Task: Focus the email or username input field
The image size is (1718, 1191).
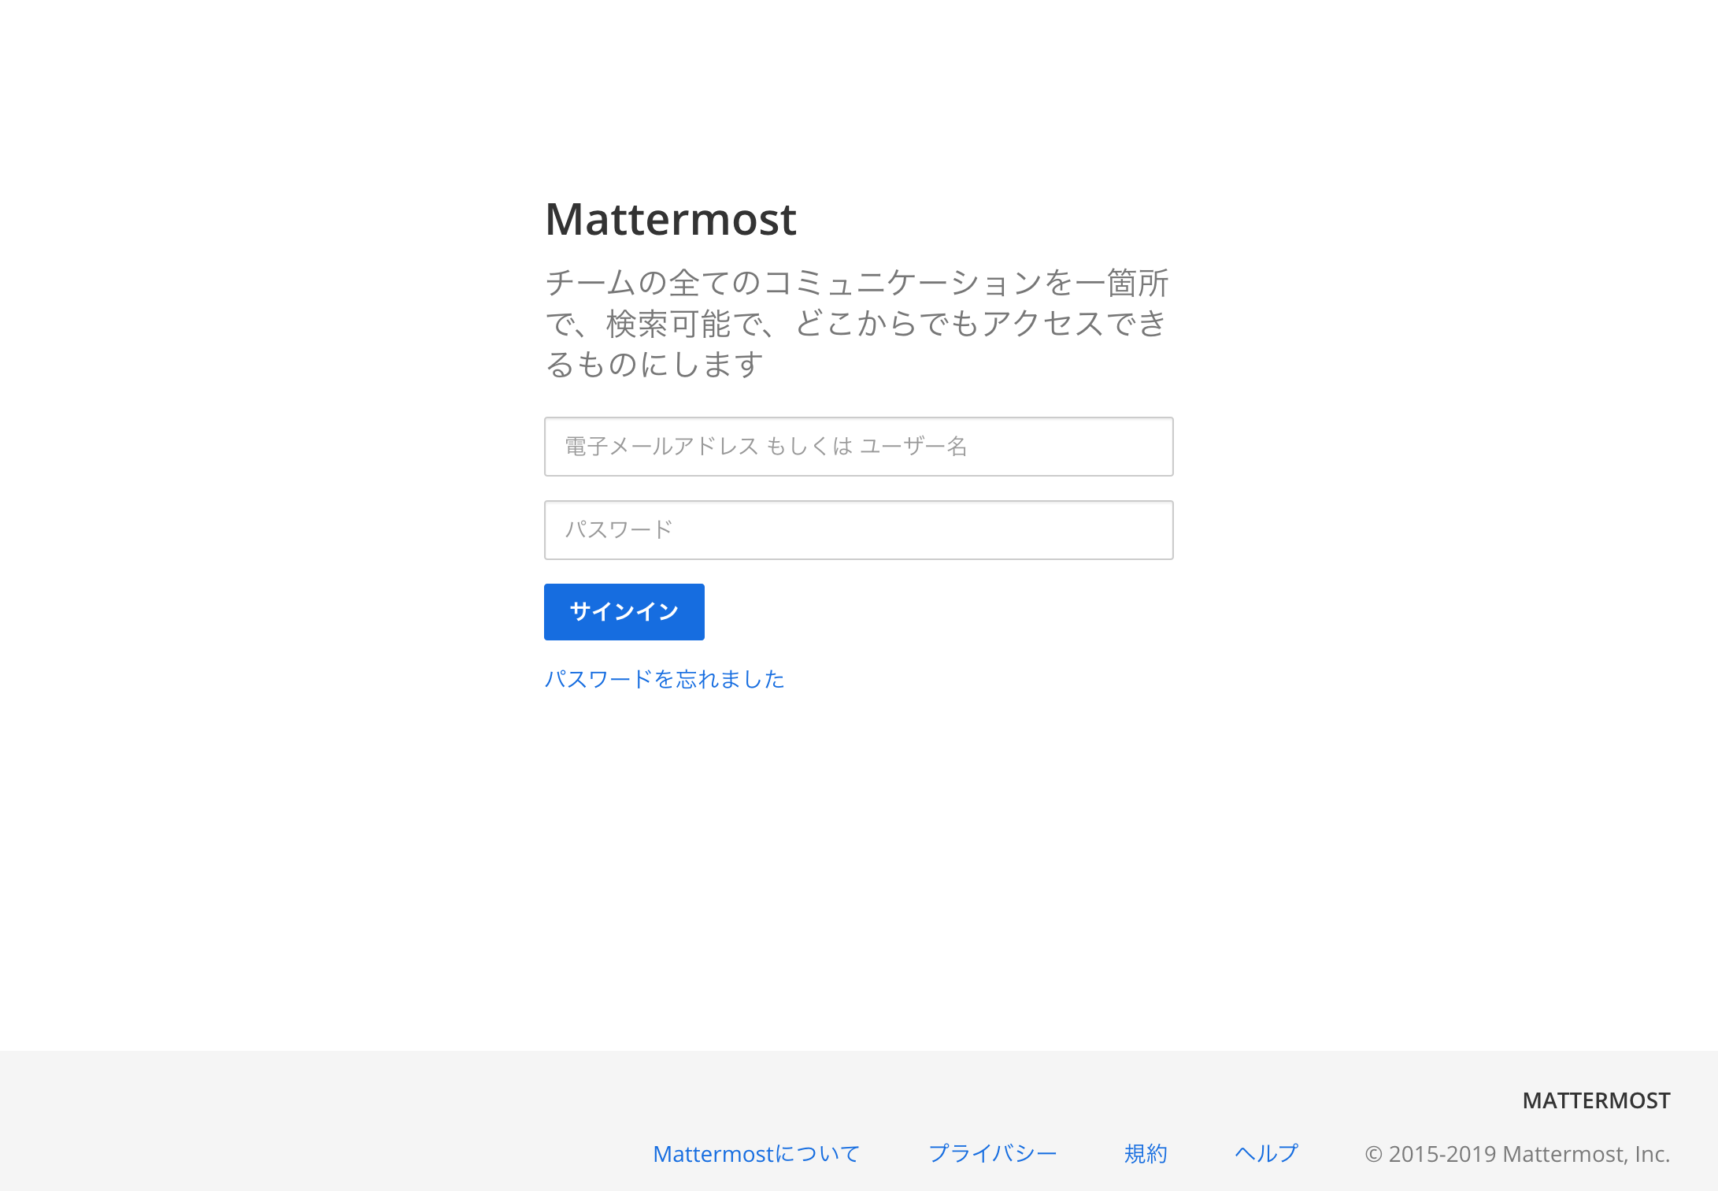Action: click(858, 447)
